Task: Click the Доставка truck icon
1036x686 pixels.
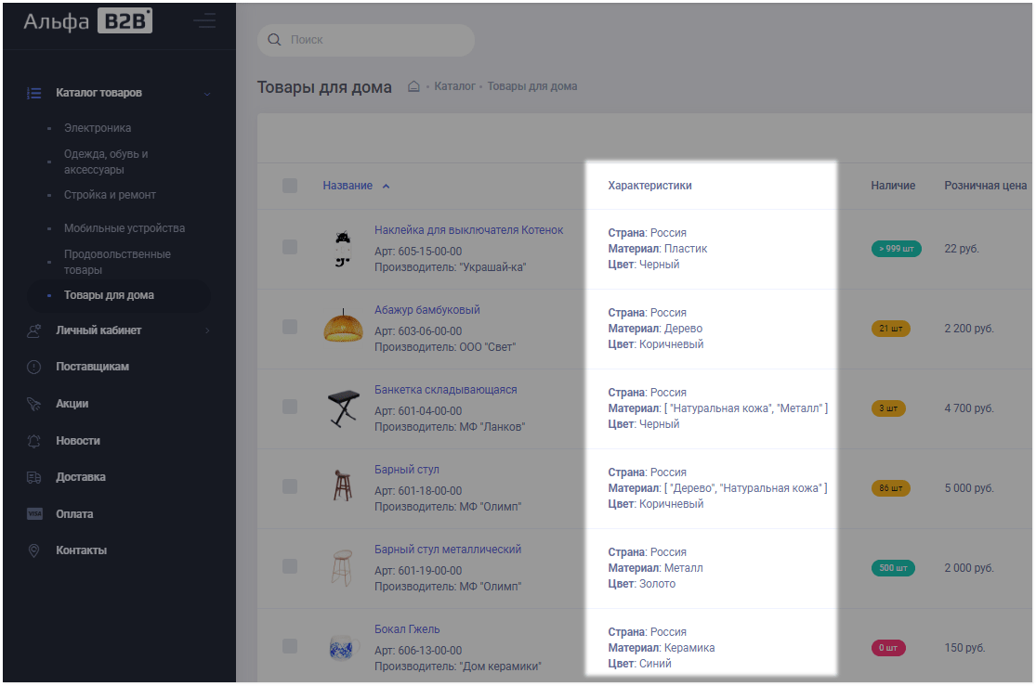Action: [x=33, y=477]
